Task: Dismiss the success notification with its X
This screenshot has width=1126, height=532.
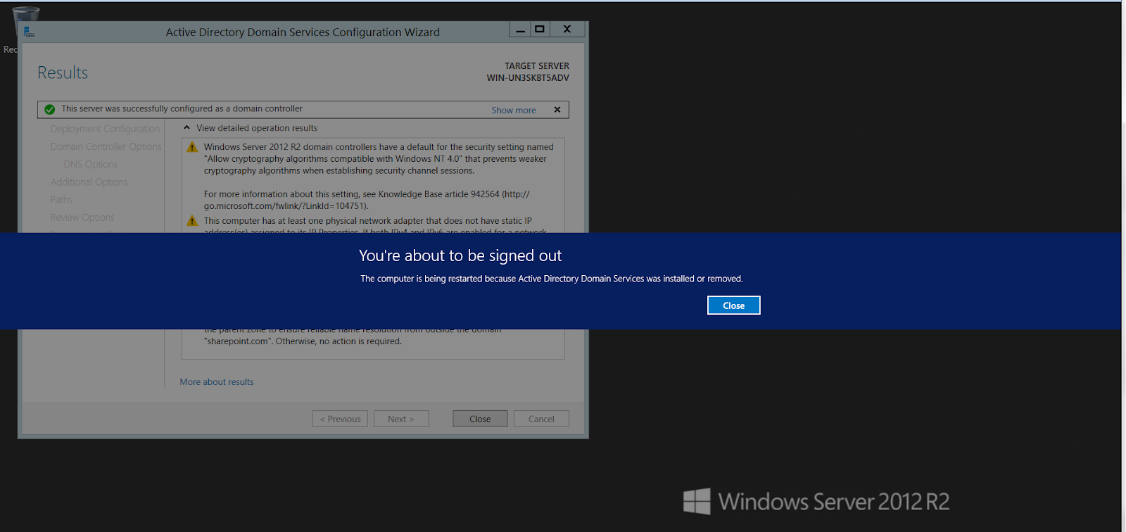Action: pos(557,110)
